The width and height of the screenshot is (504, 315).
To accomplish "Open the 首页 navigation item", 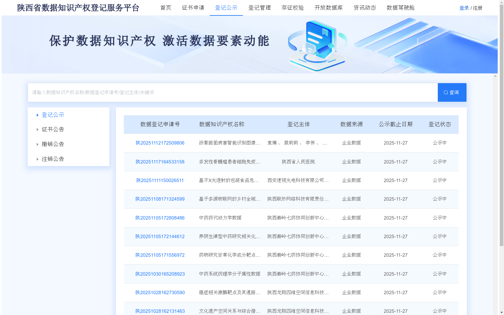I will (165, 8).
